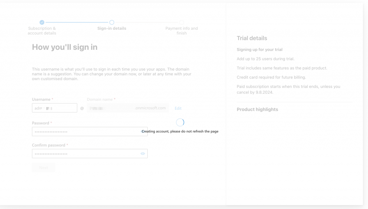This screenshot has width=368, height=209.
Task: Select the Sign-in details step label
Action: click(112, 28)
